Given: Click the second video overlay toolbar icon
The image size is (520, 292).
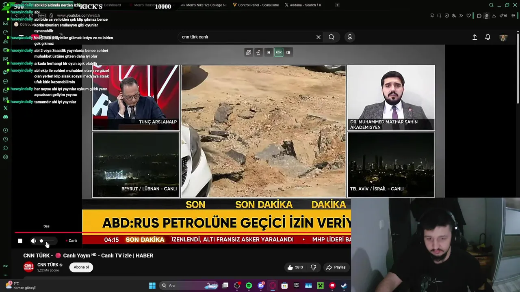Looking at the screenshot, I should [258, 52].
